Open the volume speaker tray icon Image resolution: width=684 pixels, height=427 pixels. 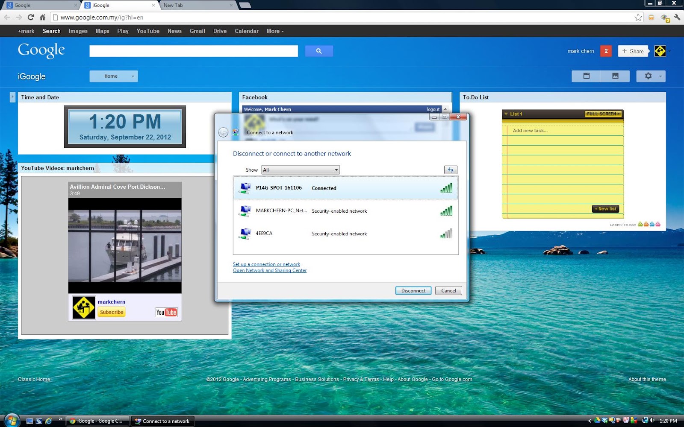click(x=652, y=421)
